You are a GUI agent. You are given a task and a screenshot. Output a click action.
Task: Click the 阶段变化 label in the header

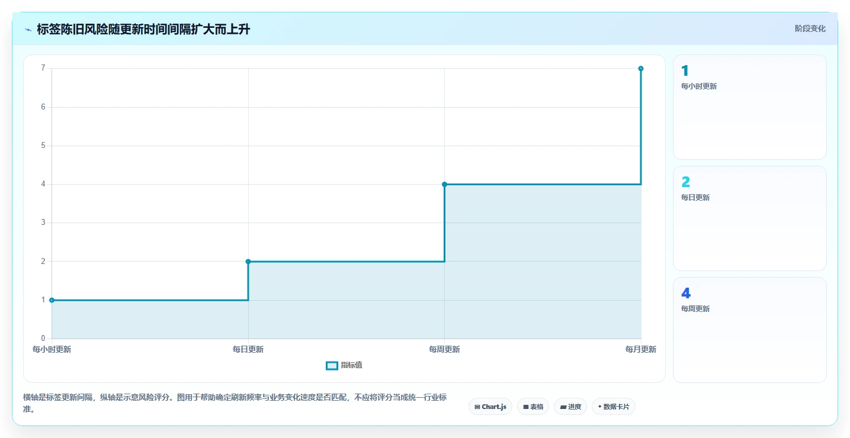click(x=810, y=28)
